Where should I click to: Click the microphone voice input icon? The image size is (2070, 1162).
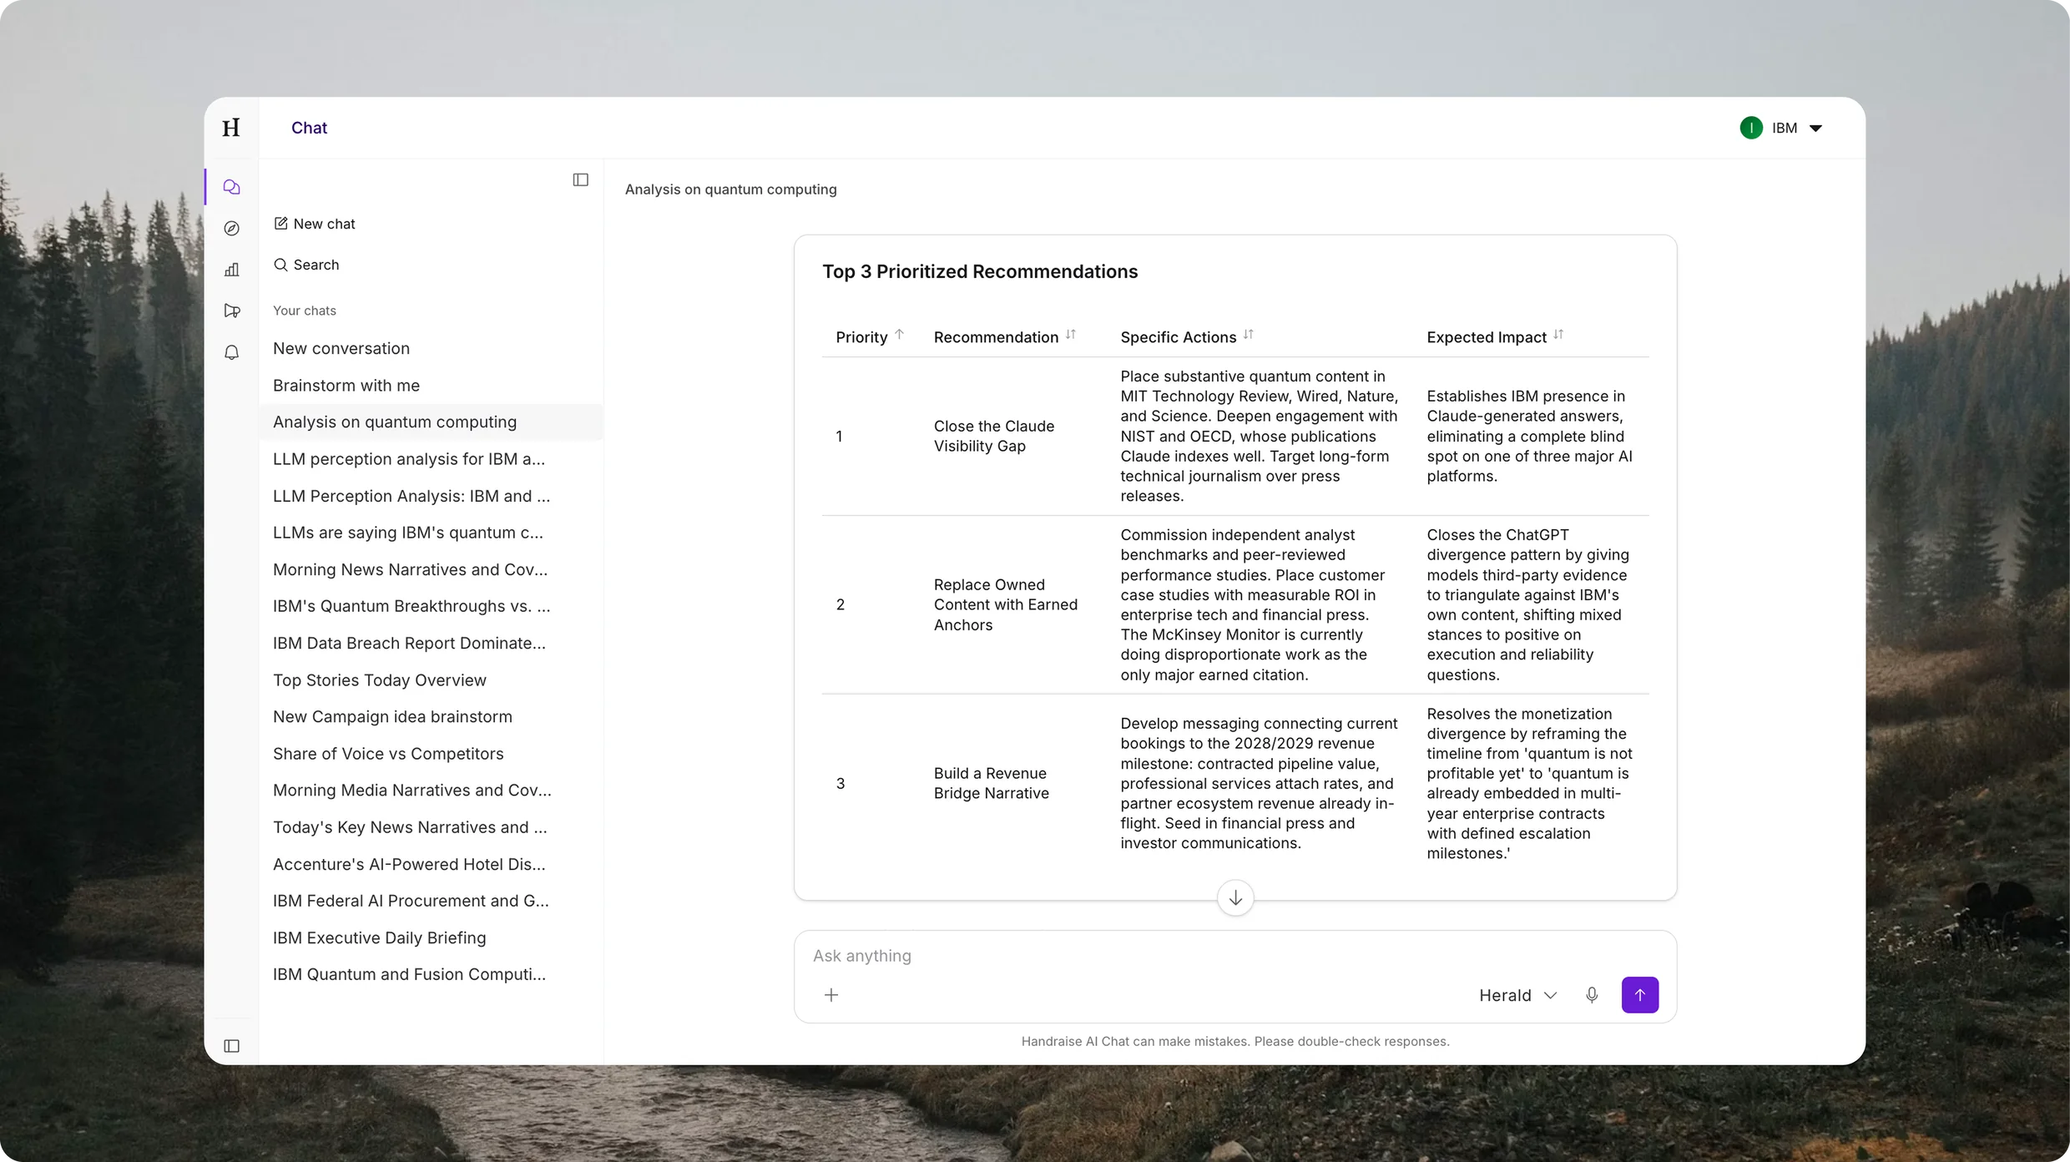coord(1592,994)
